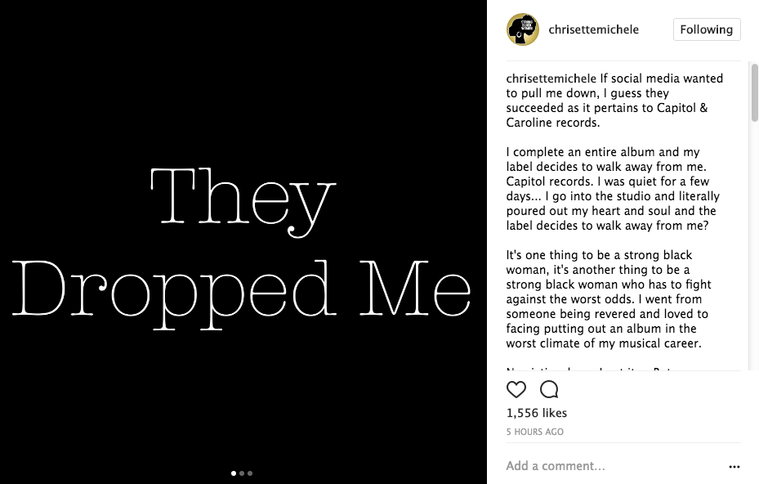Select the first carousel indicator dot
Image resolution: width=759 pixels, height=484 pixels.
click(234, 473)
